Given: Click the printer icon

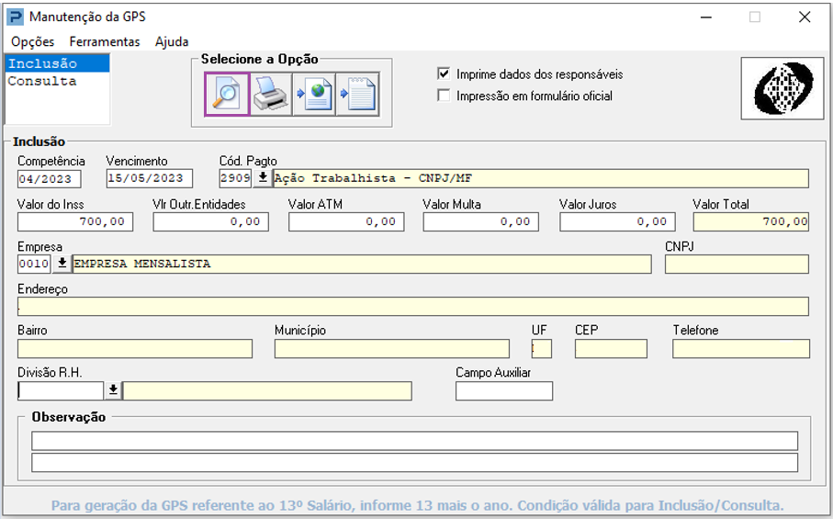Looking at the screenshot, I should pyautogui.click(x=270, y=95).
